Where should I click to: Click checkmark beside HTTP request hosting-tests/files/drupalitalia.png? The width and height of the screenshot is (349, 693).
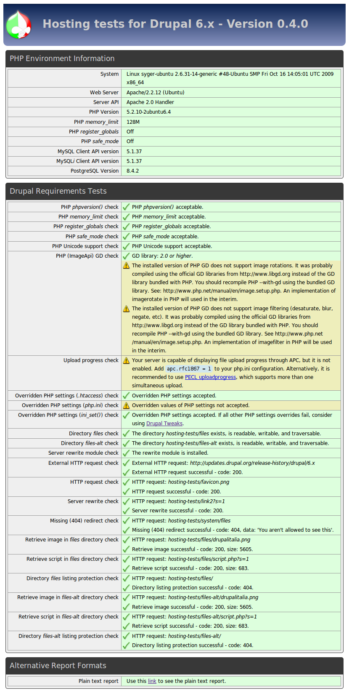click(x=126, y=540)
